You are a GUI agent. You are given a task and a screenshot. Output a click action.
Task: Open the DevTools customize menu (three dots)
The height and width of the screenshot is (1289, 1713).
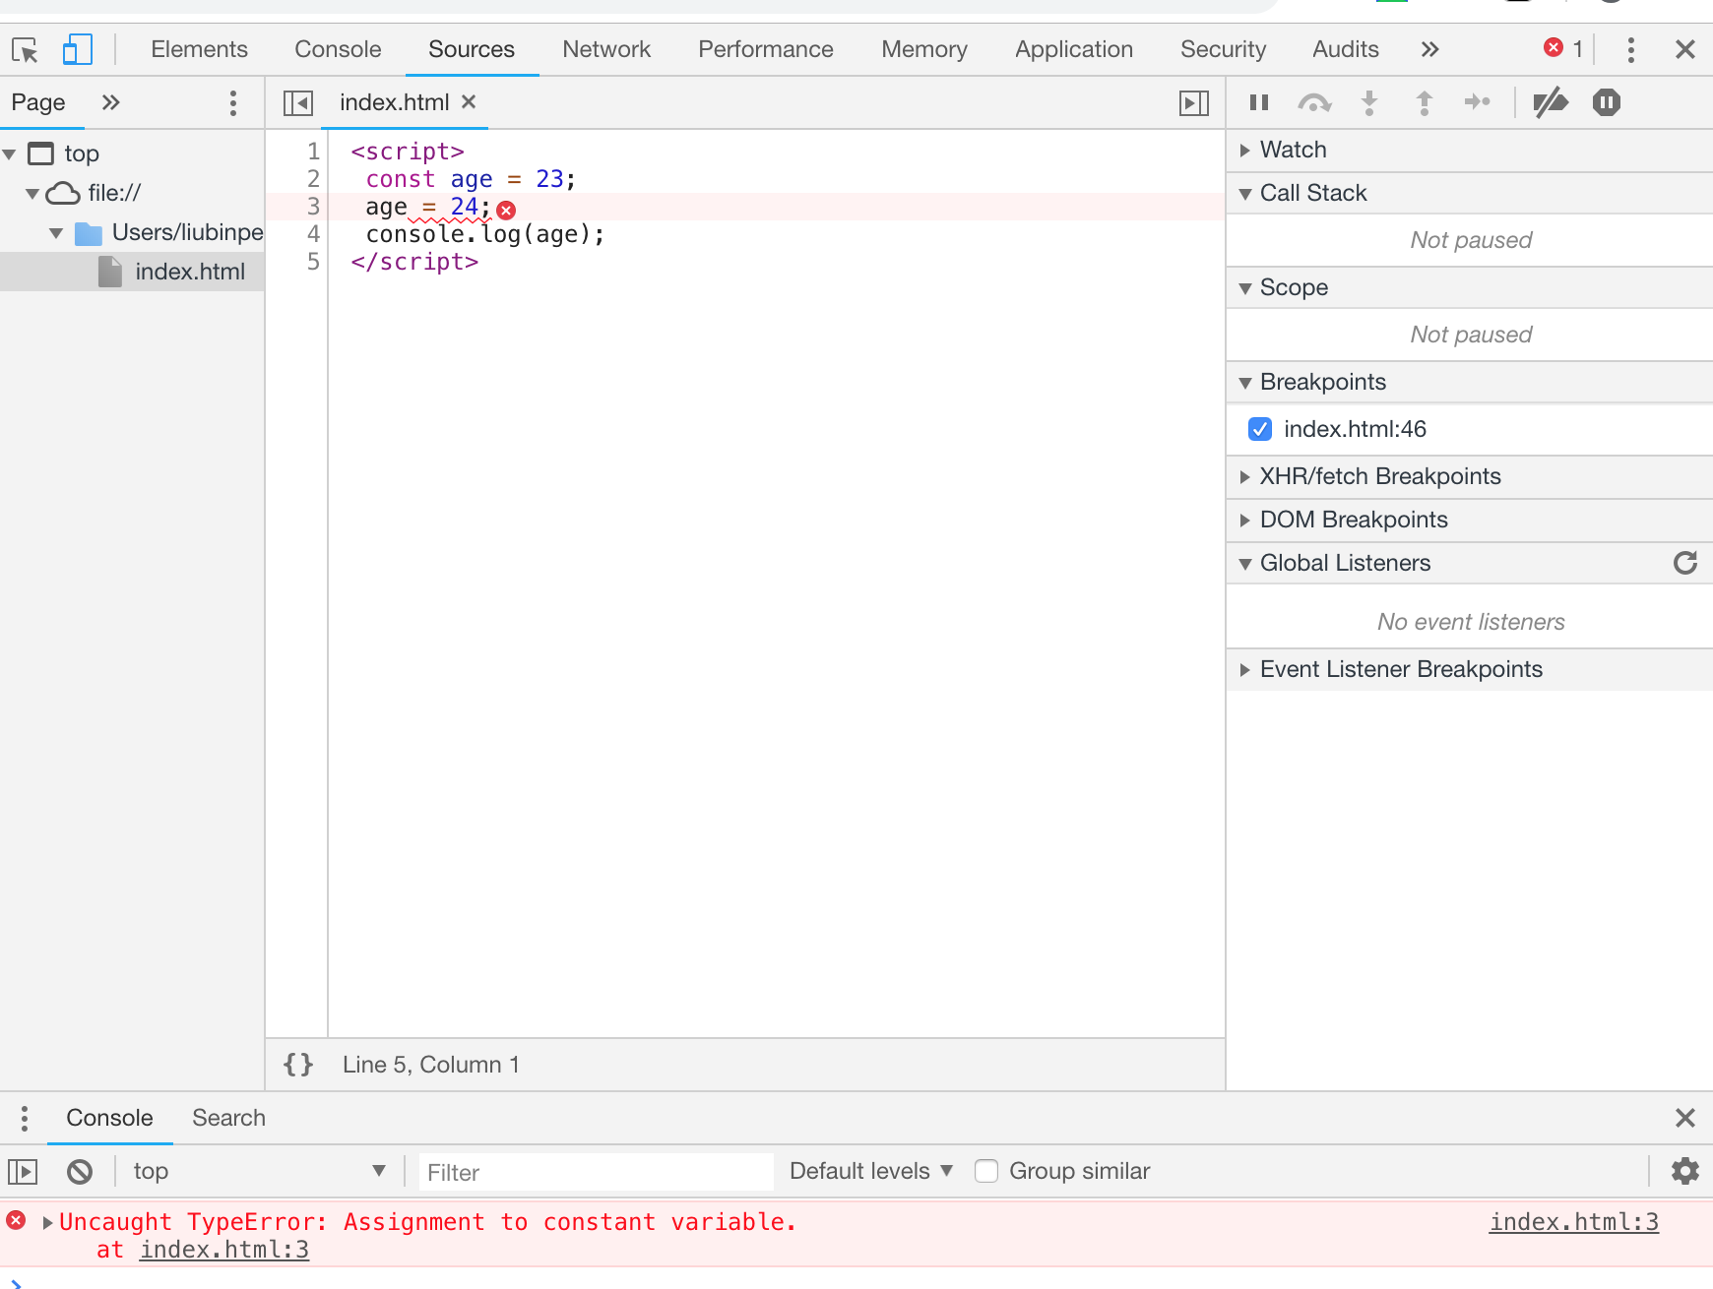coord(1631,49)
